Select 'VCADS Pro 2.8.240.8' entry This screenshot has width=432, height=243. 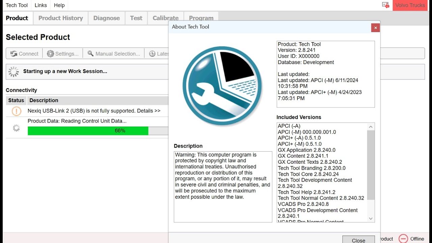(303, 204)
